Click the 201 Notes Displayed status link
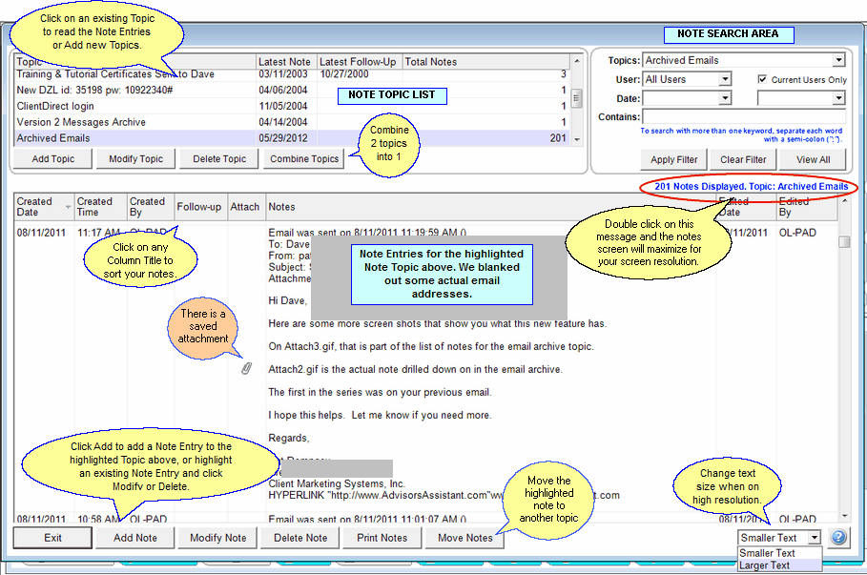This screenshot has height=575, width=867. coord(751,187)
